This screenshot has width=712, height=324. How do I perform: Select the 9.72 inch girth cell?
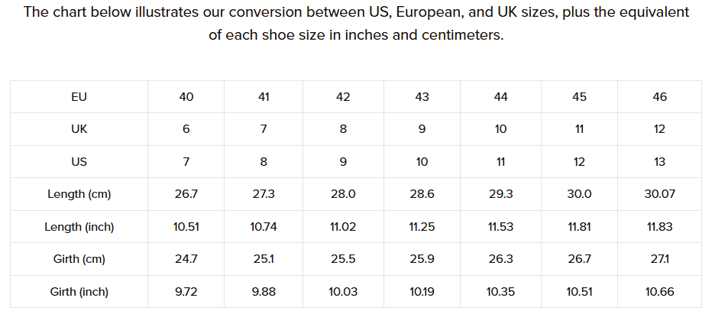click(x=186, y=292)
